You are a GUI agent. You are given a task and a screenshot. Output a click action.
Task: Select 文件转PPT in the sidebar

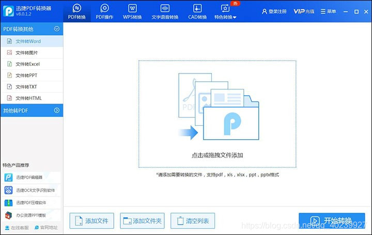click(32, 76)
